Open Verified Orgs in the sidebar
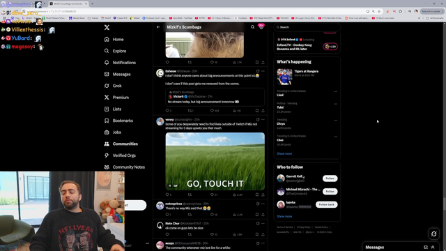446x251 pixels. 120,155
